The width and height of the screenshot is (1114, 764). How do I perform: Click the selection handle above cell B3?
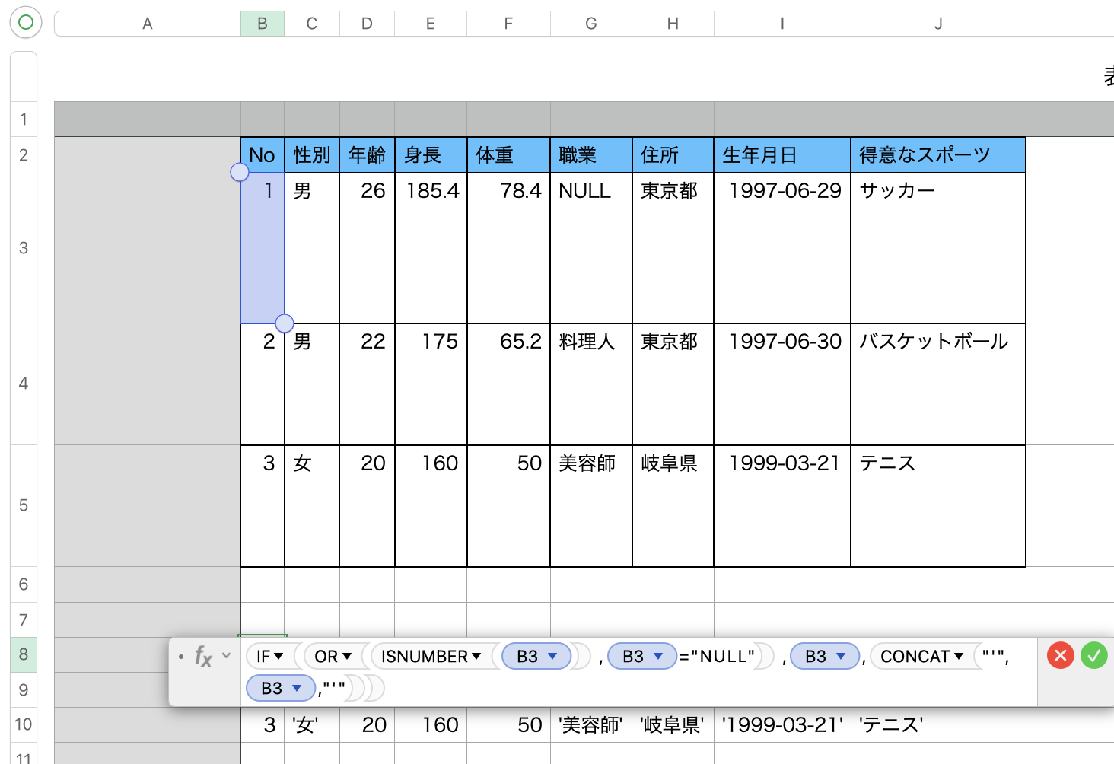pos(239,172)
